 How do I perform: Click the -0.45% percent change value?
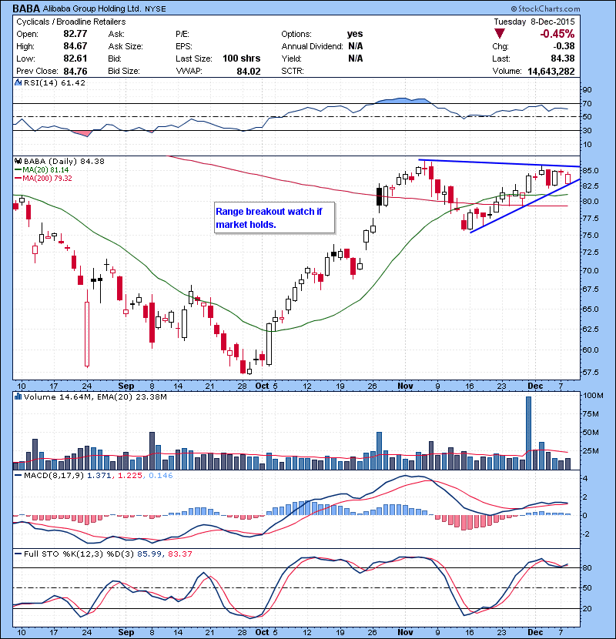(557, 34)
